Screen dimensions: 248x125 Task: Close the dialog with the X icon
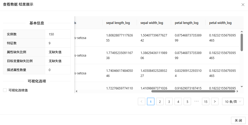point(243,5)
